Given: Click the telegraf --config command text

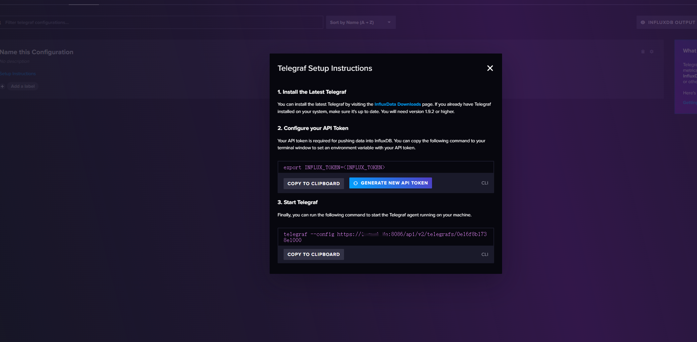Looking at the screenshot, I should [x=385, y=237].
